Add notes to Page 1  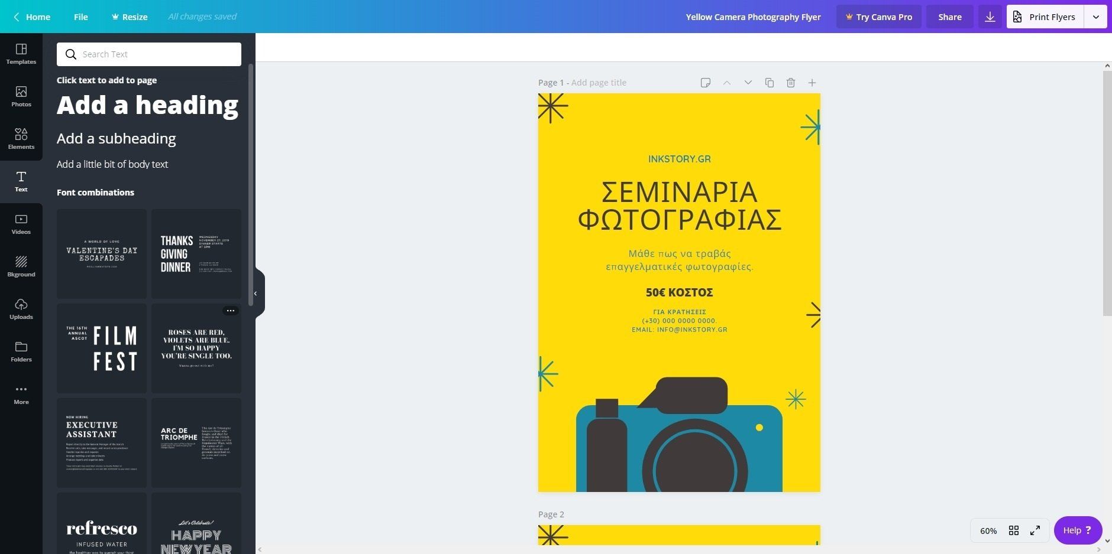coord(706,83)
